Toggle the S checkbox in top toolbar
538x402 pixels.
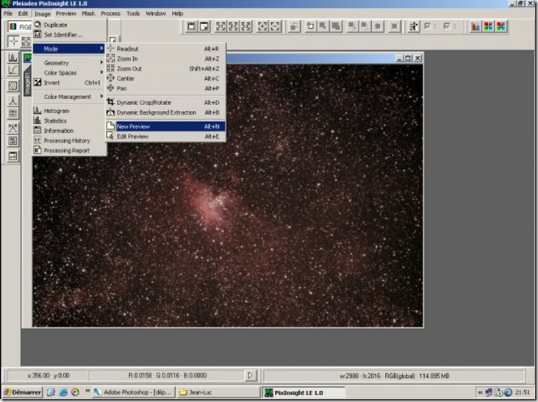point(447,26)
